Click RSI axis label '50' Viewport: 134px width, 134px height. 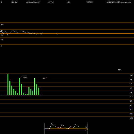2,35
